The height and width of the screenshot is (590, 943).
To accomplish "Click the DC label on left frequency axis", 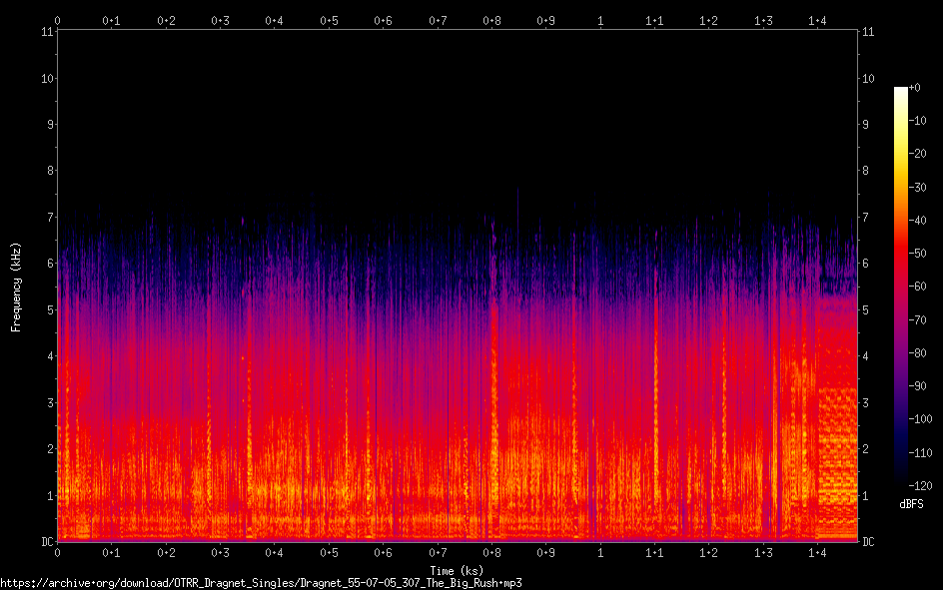I will click(x=46, y=542).
